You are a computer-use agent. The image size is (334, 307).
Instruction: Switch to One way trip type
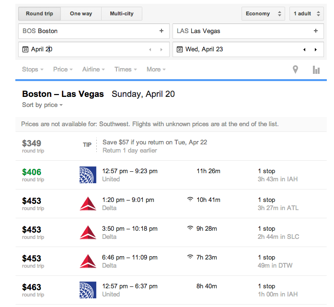tap(81, 13)
